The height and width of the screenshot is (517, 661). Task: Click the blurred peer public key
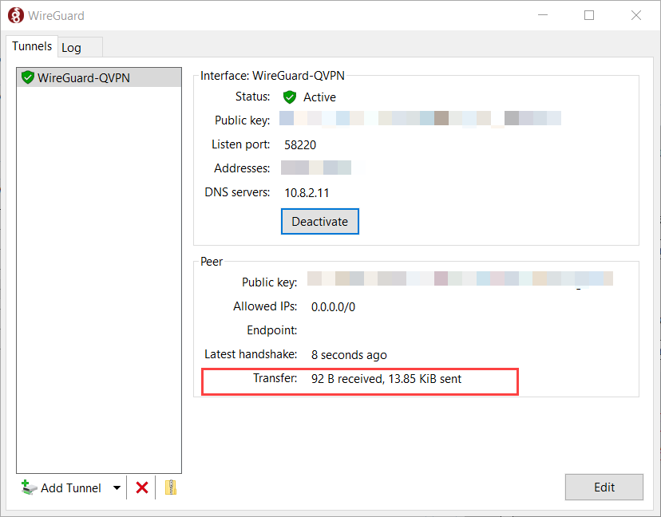pyautogui.click(x=460, y=278)
